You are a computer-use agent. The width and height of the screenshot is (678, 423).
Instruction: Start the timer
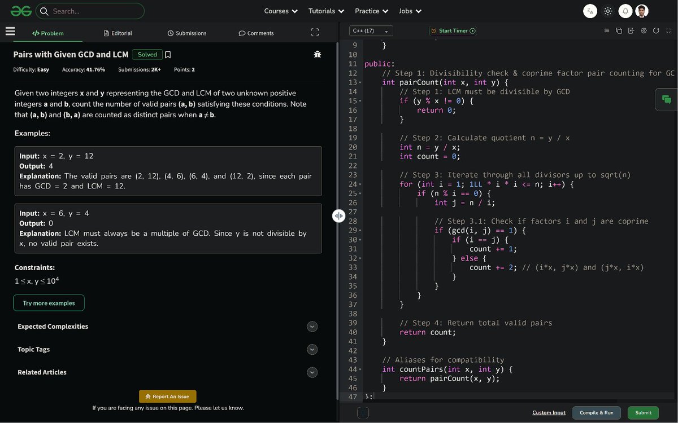(453, 31)
